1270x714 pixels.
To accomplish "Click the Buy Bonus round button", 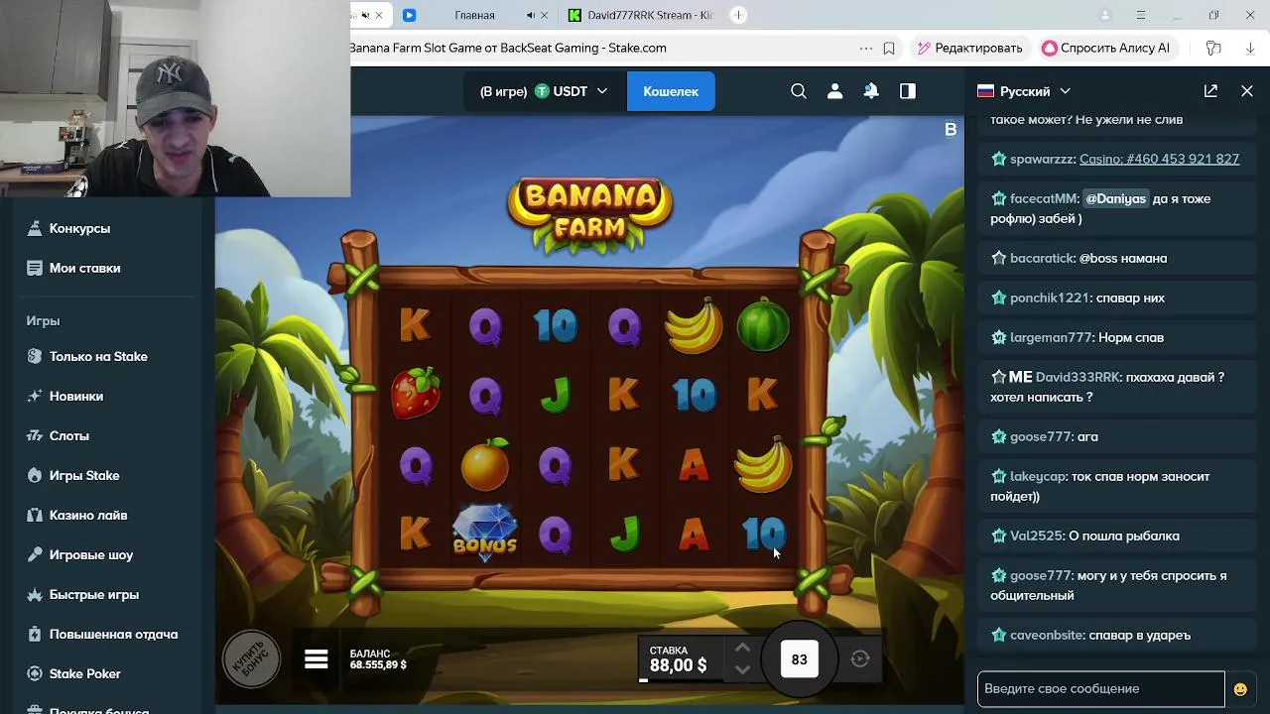I will pos(250,659).
